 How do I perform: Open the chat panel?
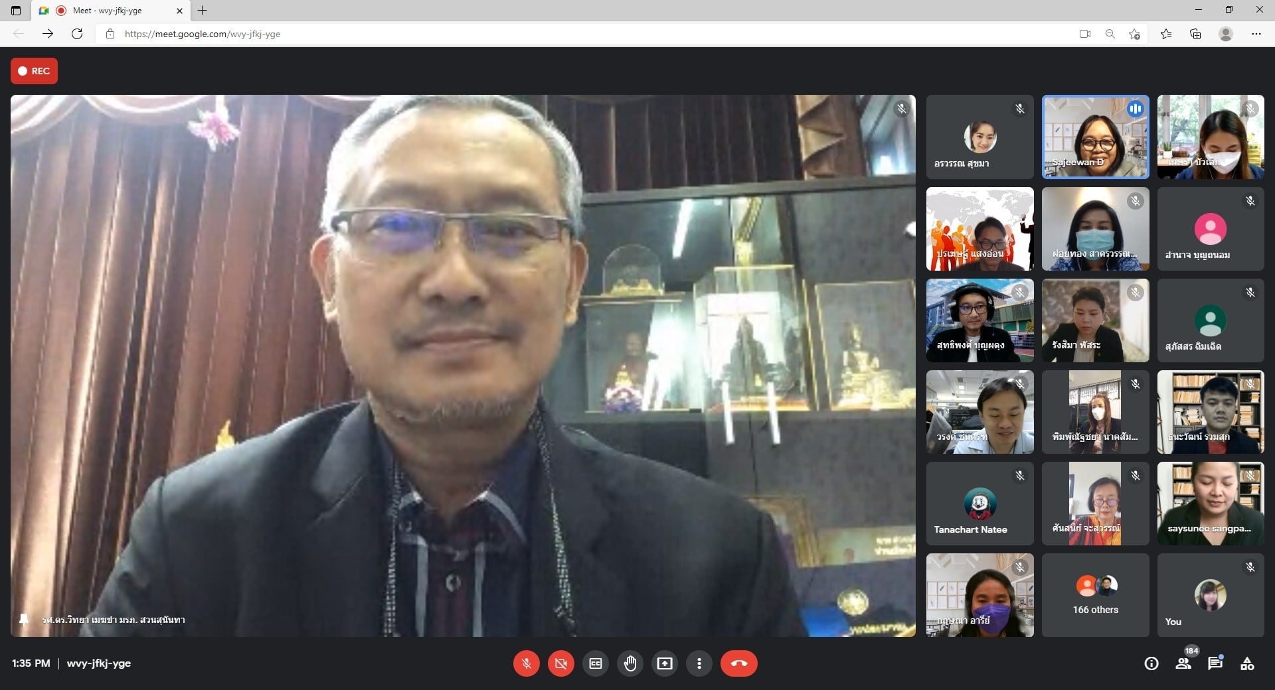1215,663
